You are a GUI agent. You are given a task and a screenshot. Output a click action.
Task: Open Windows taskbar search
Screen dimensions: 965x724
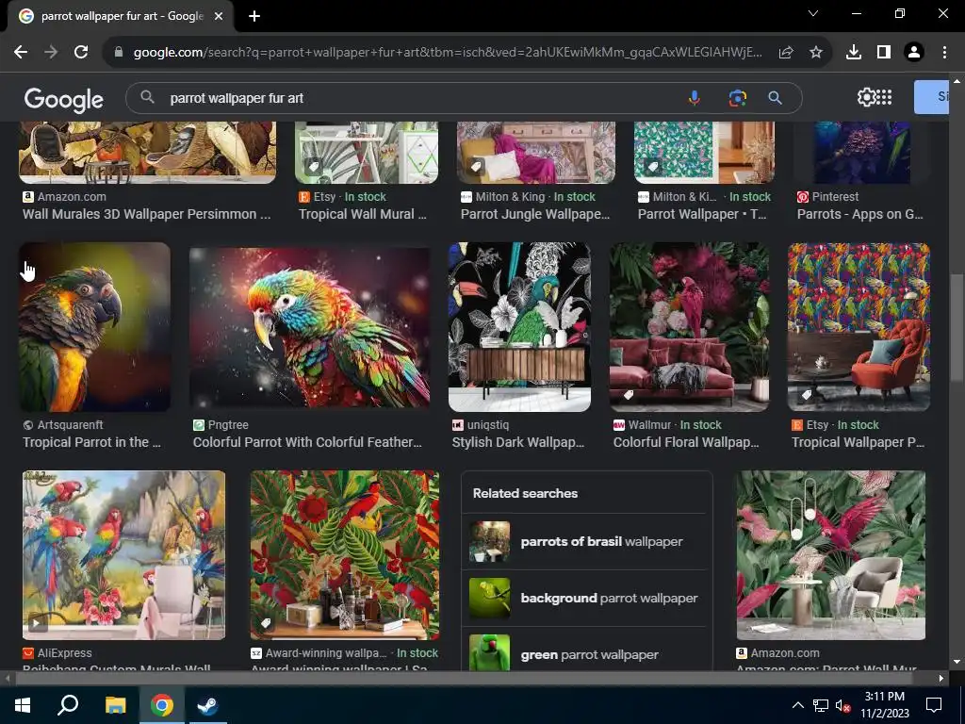click(68, 705)
